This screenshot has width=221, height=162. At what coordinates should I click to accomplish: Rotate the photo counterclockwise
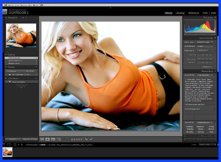click(86, 140)
